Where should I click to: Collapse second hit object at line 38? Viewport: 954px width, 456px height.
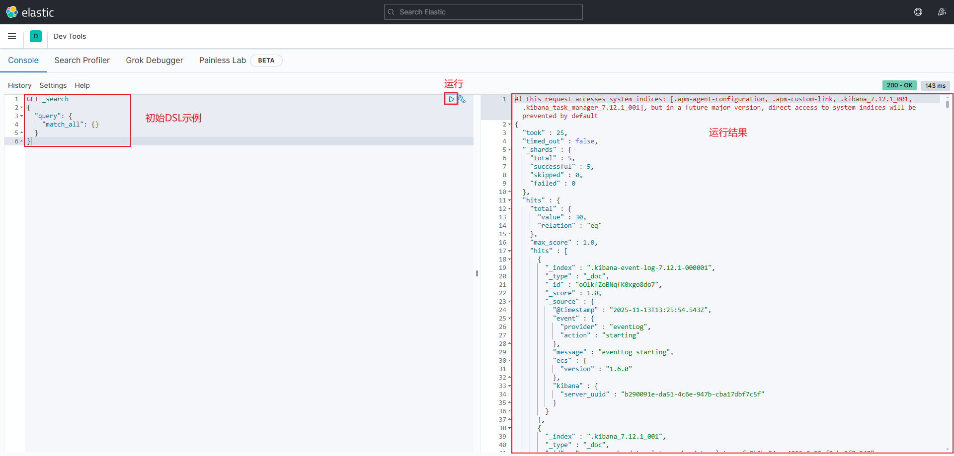[x=510, y=428]
